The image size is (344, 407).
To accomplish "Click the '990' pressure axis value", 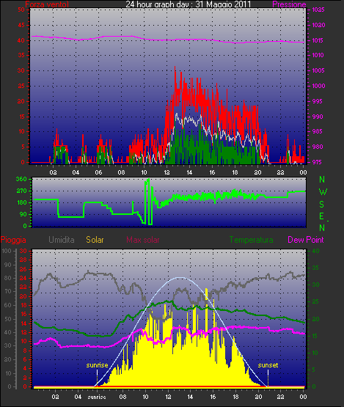I will point(318,117).
